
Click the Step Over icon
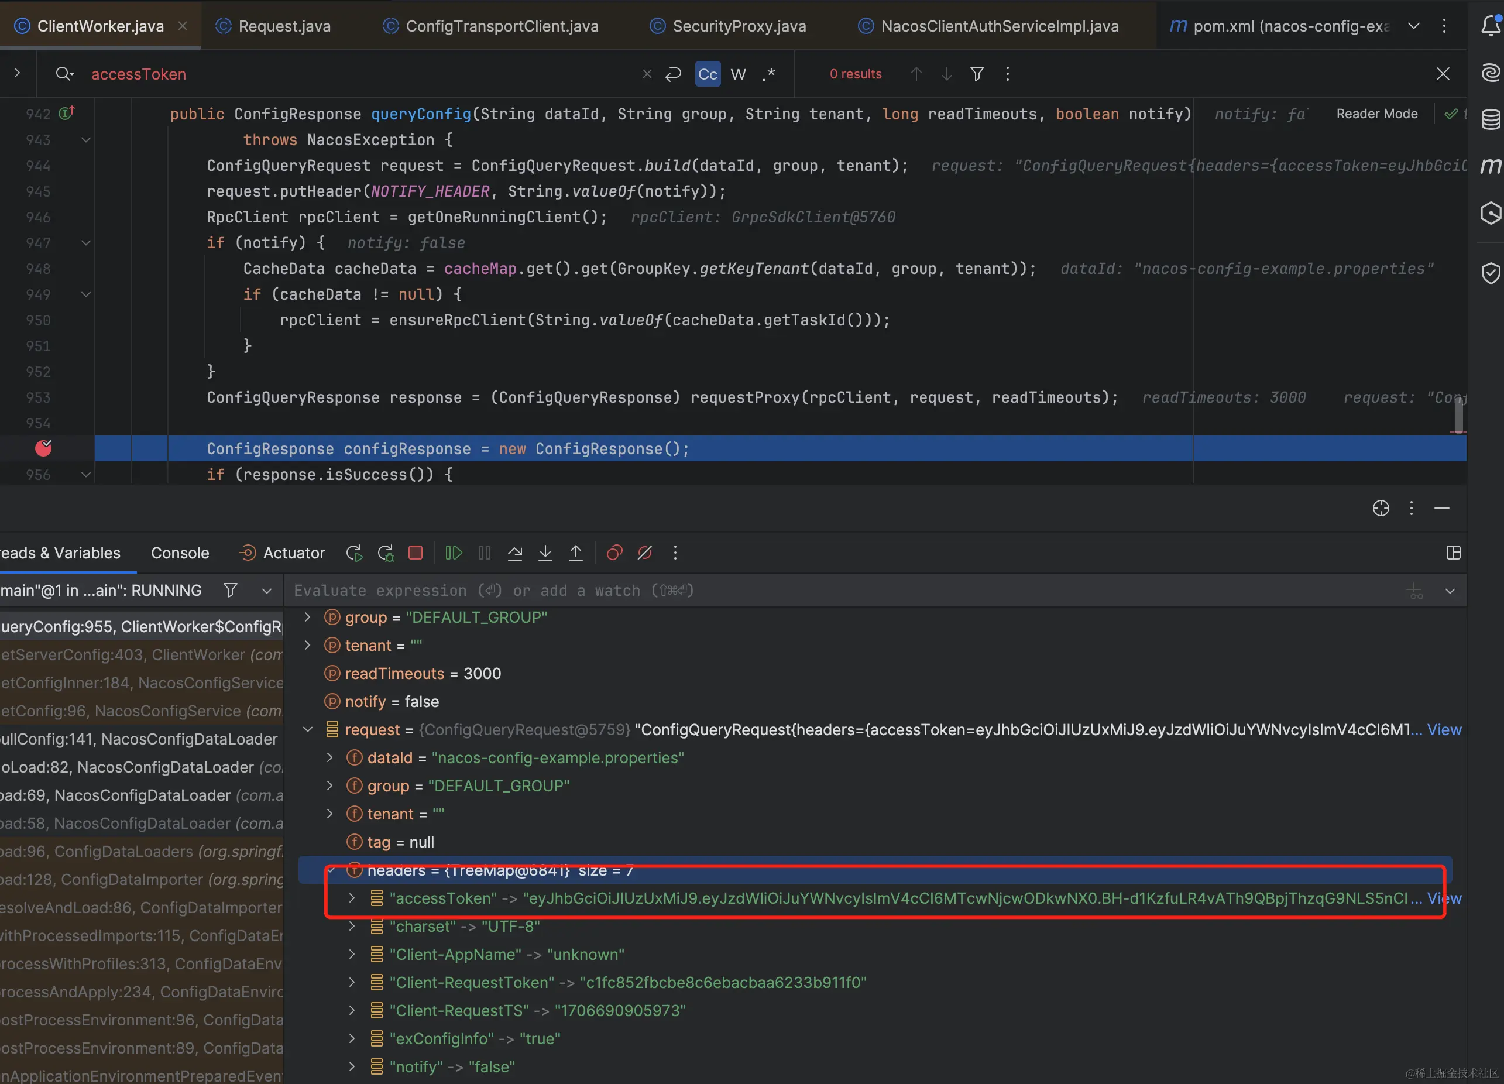[514, 553]
